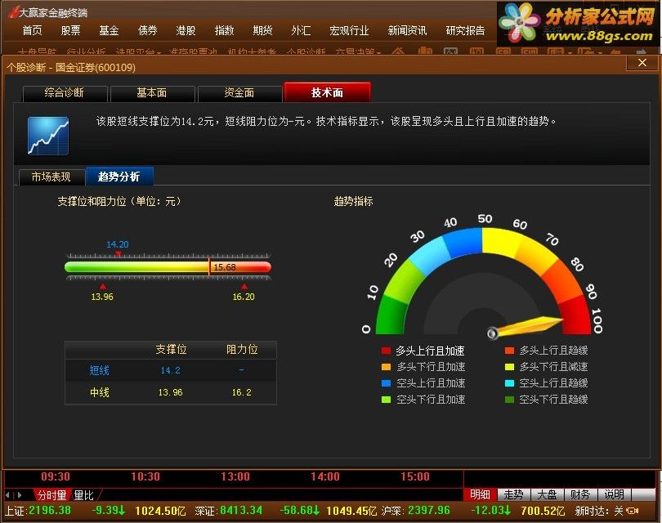
Task: Click the red marker above 16.20
Action: coord(244,286)
